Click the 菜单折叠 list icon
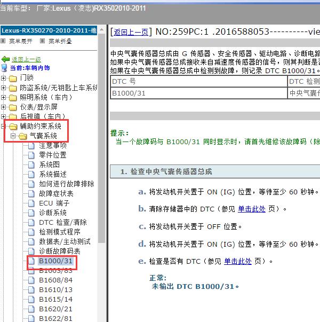This screenshot has width=320, height=322. 42,41
